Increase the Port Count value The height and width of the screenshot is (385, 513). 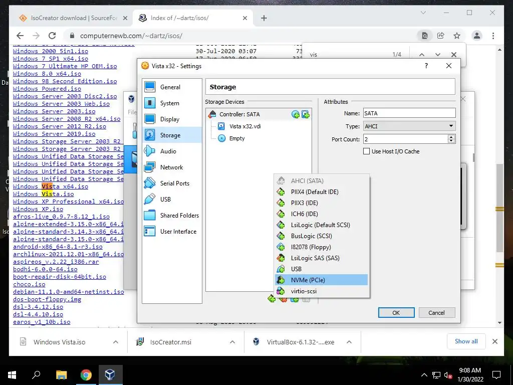pos(451,137)
